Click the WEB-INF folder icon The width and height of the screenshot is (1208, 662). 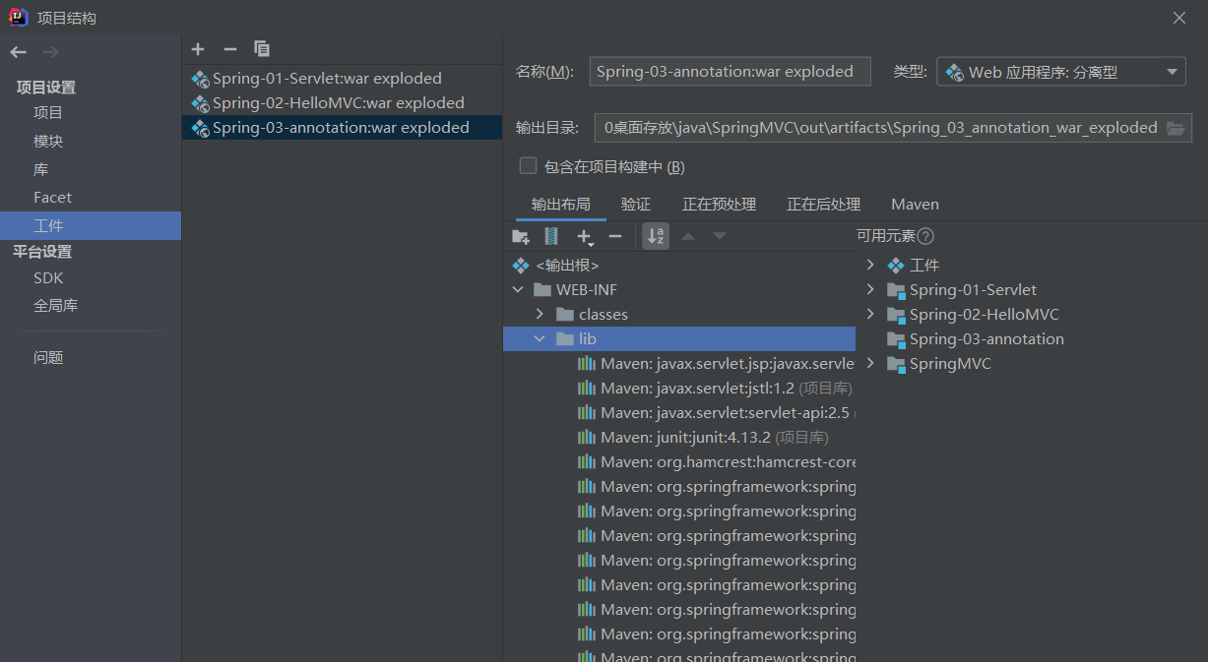(x=541, y=290)
